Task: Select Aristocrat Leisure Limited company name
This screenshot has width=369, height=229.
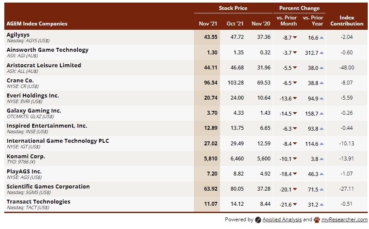Action: [x=44, y=65]
